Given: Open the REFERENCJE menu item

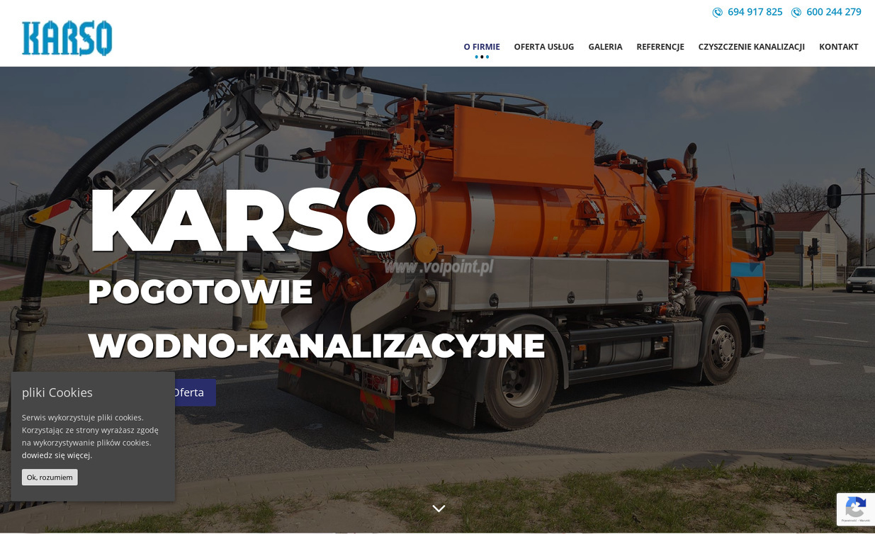Looking at the screenshot, I should [660, 47].
